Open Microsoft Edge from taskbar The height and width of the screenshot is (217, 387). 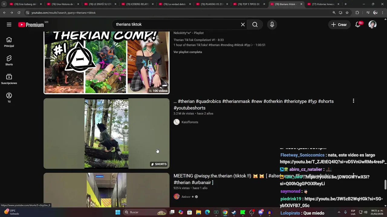pyautogui.click(x=207, y=212)
